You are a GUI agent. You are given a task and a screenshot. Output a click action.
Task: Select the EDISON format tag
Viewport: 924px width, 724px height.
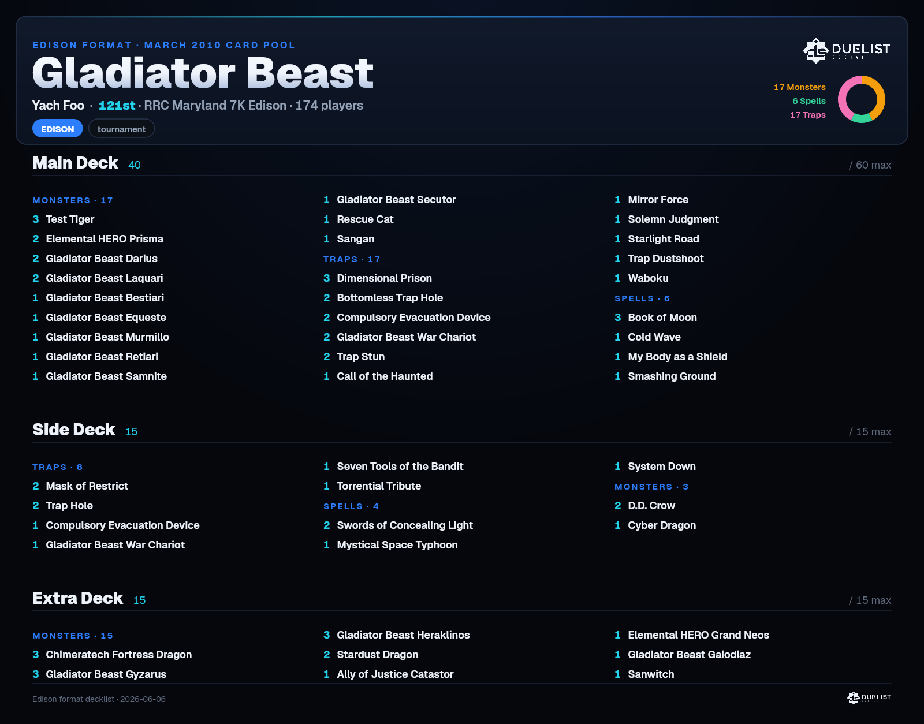[57, 129]
